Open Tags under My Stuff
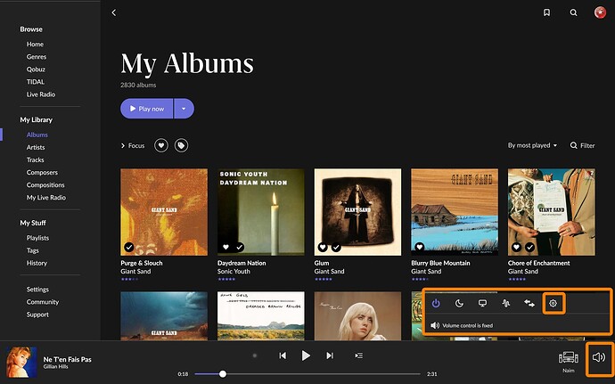The height and width of the screenshot is (384, 615). tap(33, 250)
